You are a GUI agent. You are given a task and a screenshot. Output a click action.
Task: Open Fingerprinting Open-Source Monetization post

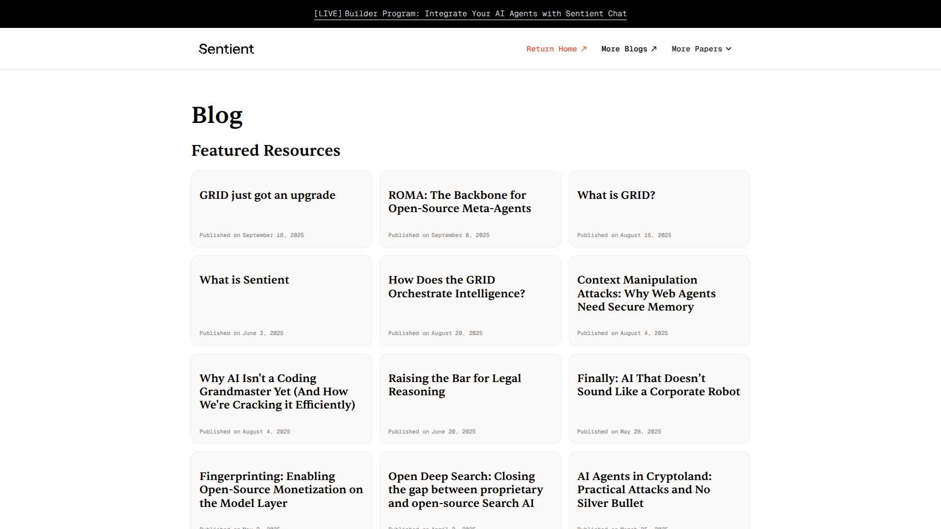[x=281, y=490]
